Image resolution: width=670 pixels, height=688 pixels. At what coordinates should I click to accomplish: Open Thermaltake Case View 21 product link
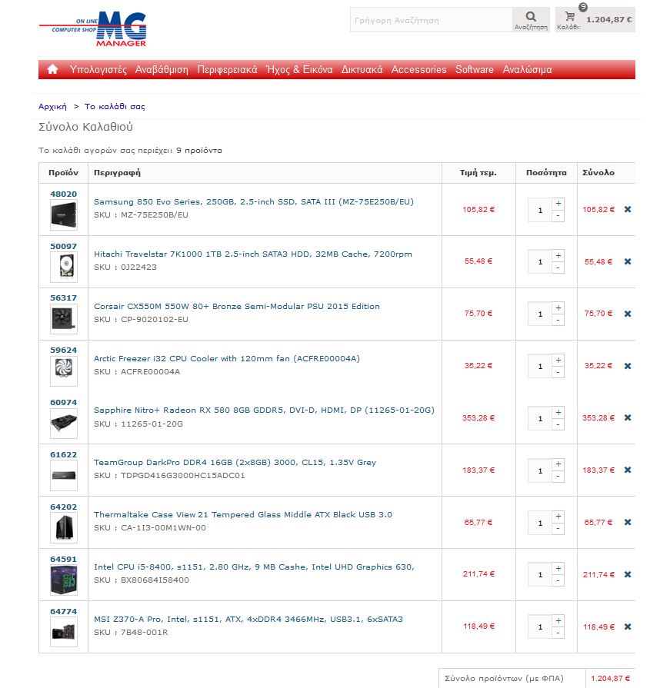click(x=243, y=515)
